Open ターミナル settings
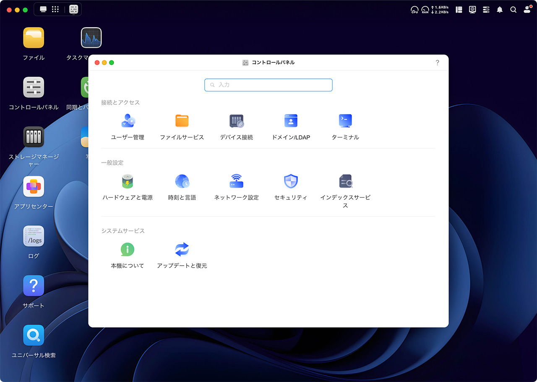Viewport: 537px width, 382px height. 345,126
